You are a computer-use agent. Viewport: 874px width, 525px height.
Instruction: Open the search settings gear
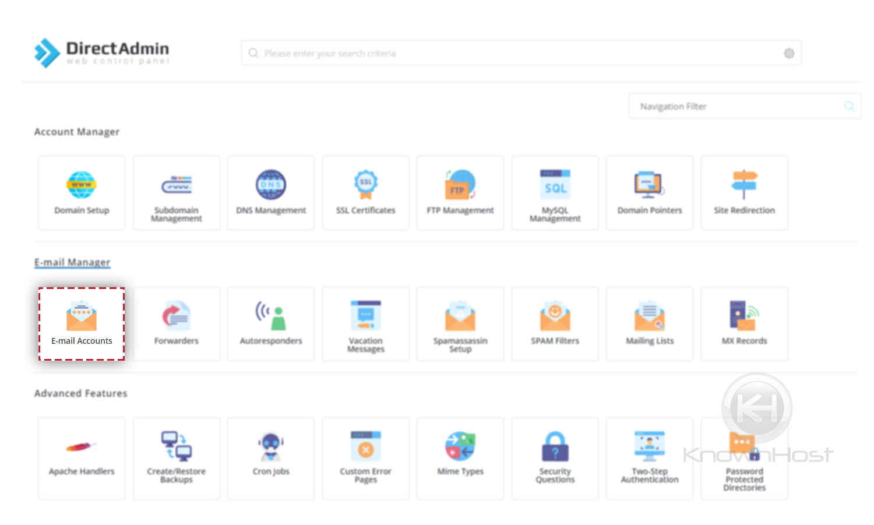789,53
